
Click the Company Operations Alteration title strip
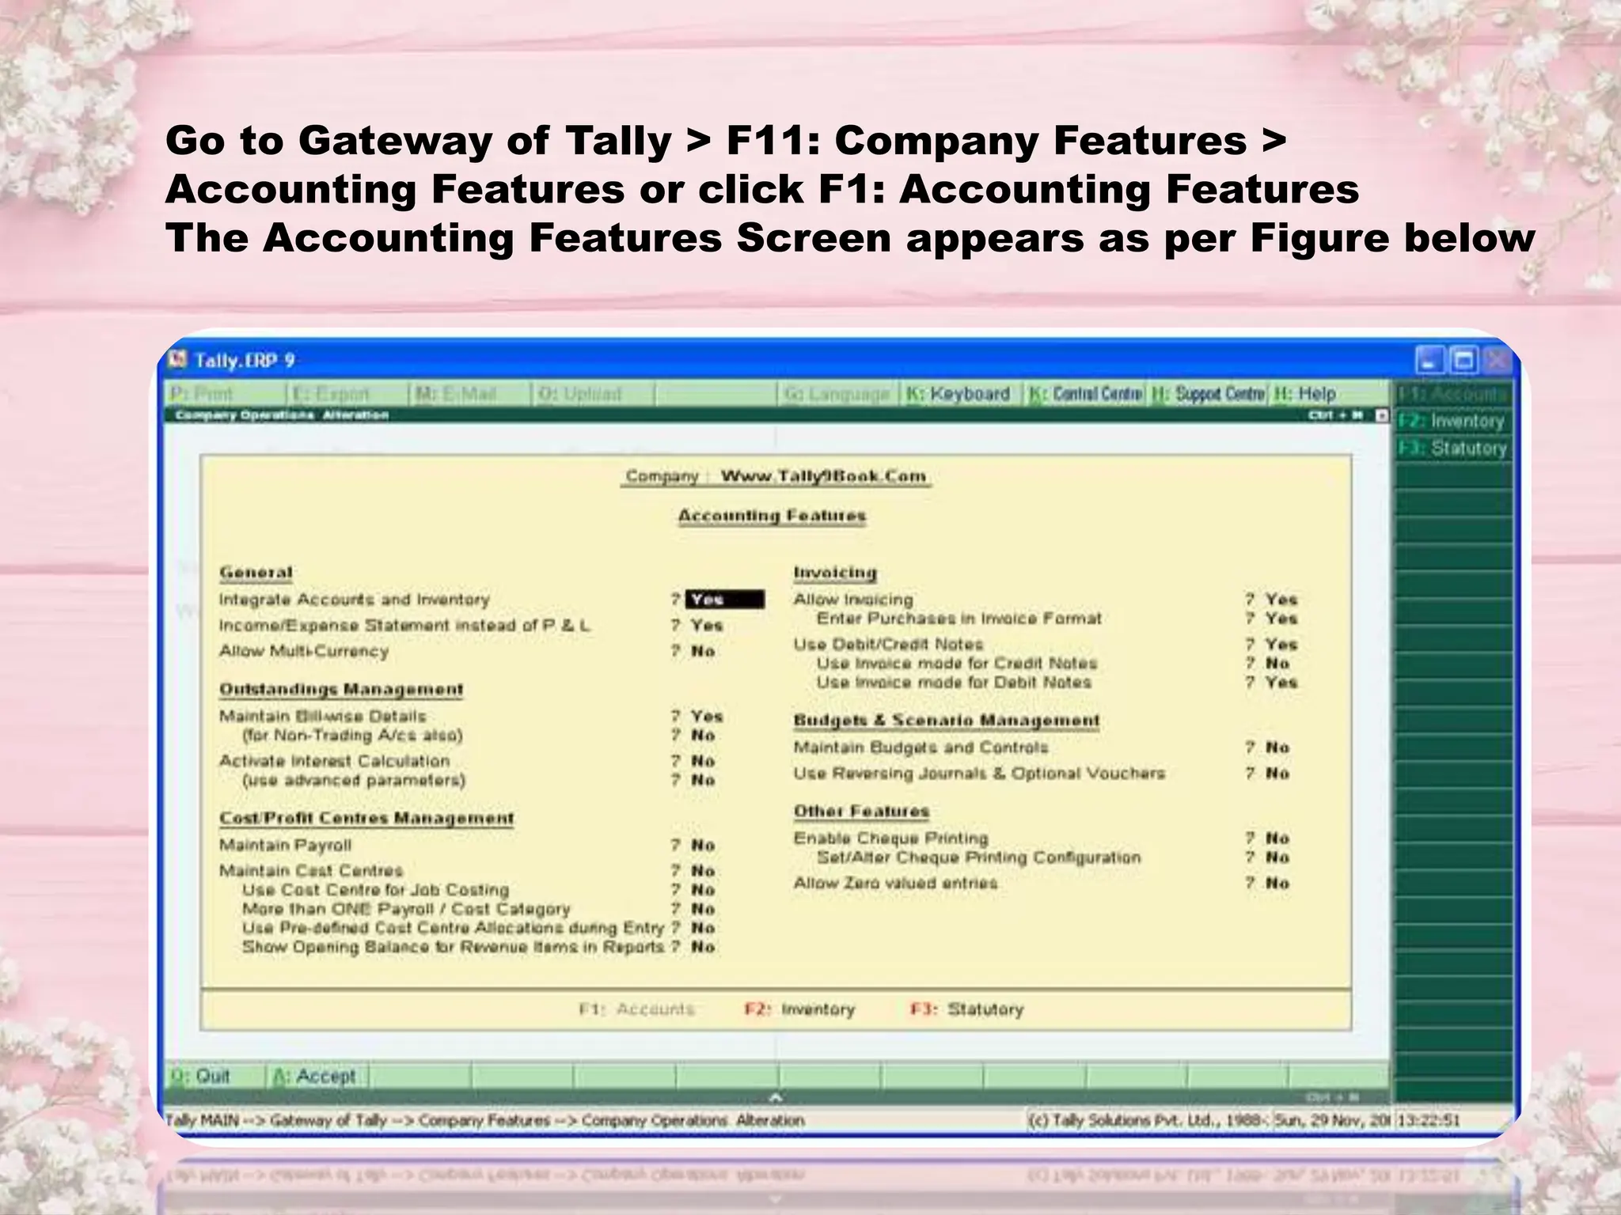282,415
